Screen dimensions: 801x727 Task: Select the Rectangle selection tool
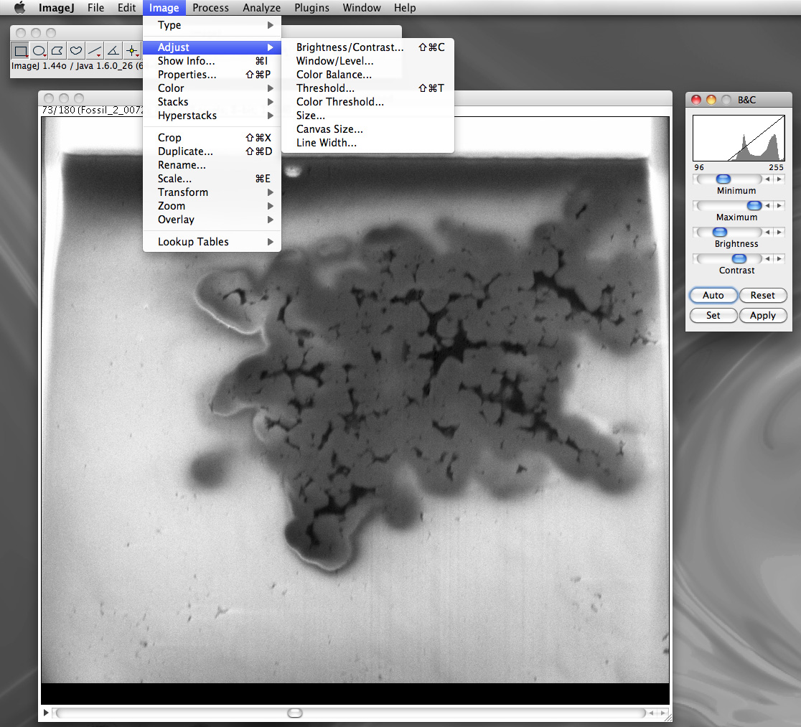click(20, 50)
